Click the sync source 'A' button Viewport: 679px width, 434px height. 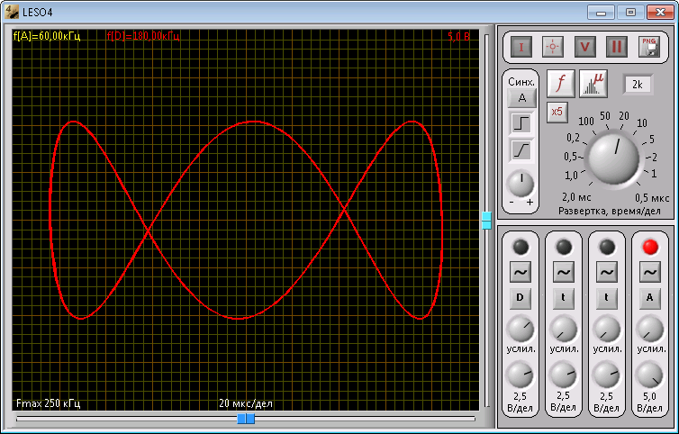521,98
